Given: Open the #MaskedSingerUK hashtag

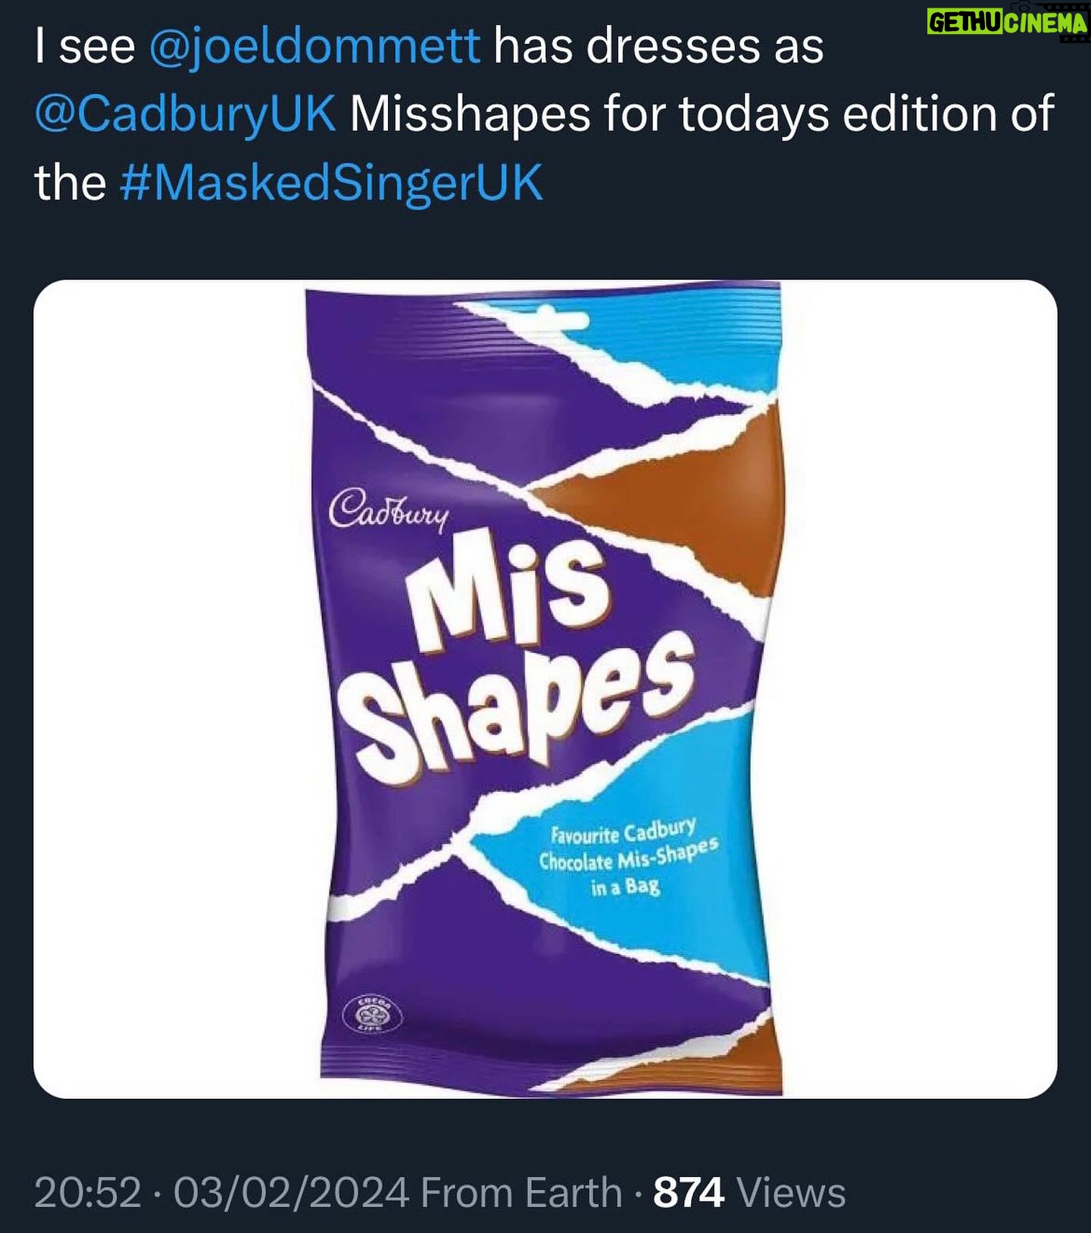Looking at the screenshot, I should pos(332,183).
